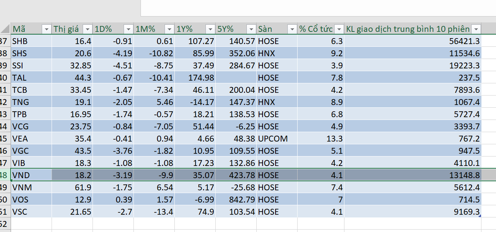Click the table resize handle at bottom-right
Viewport: 496px width, 232px height.
click(480, 216)
